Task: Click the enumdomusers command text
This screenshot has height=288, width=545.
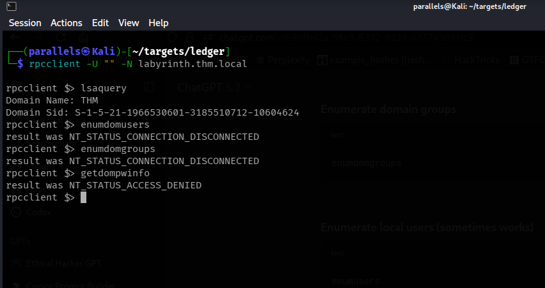Action: [115, 125]
